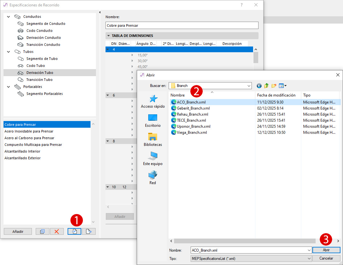Collapse the Conductos tree group

[x=9, y=17]
